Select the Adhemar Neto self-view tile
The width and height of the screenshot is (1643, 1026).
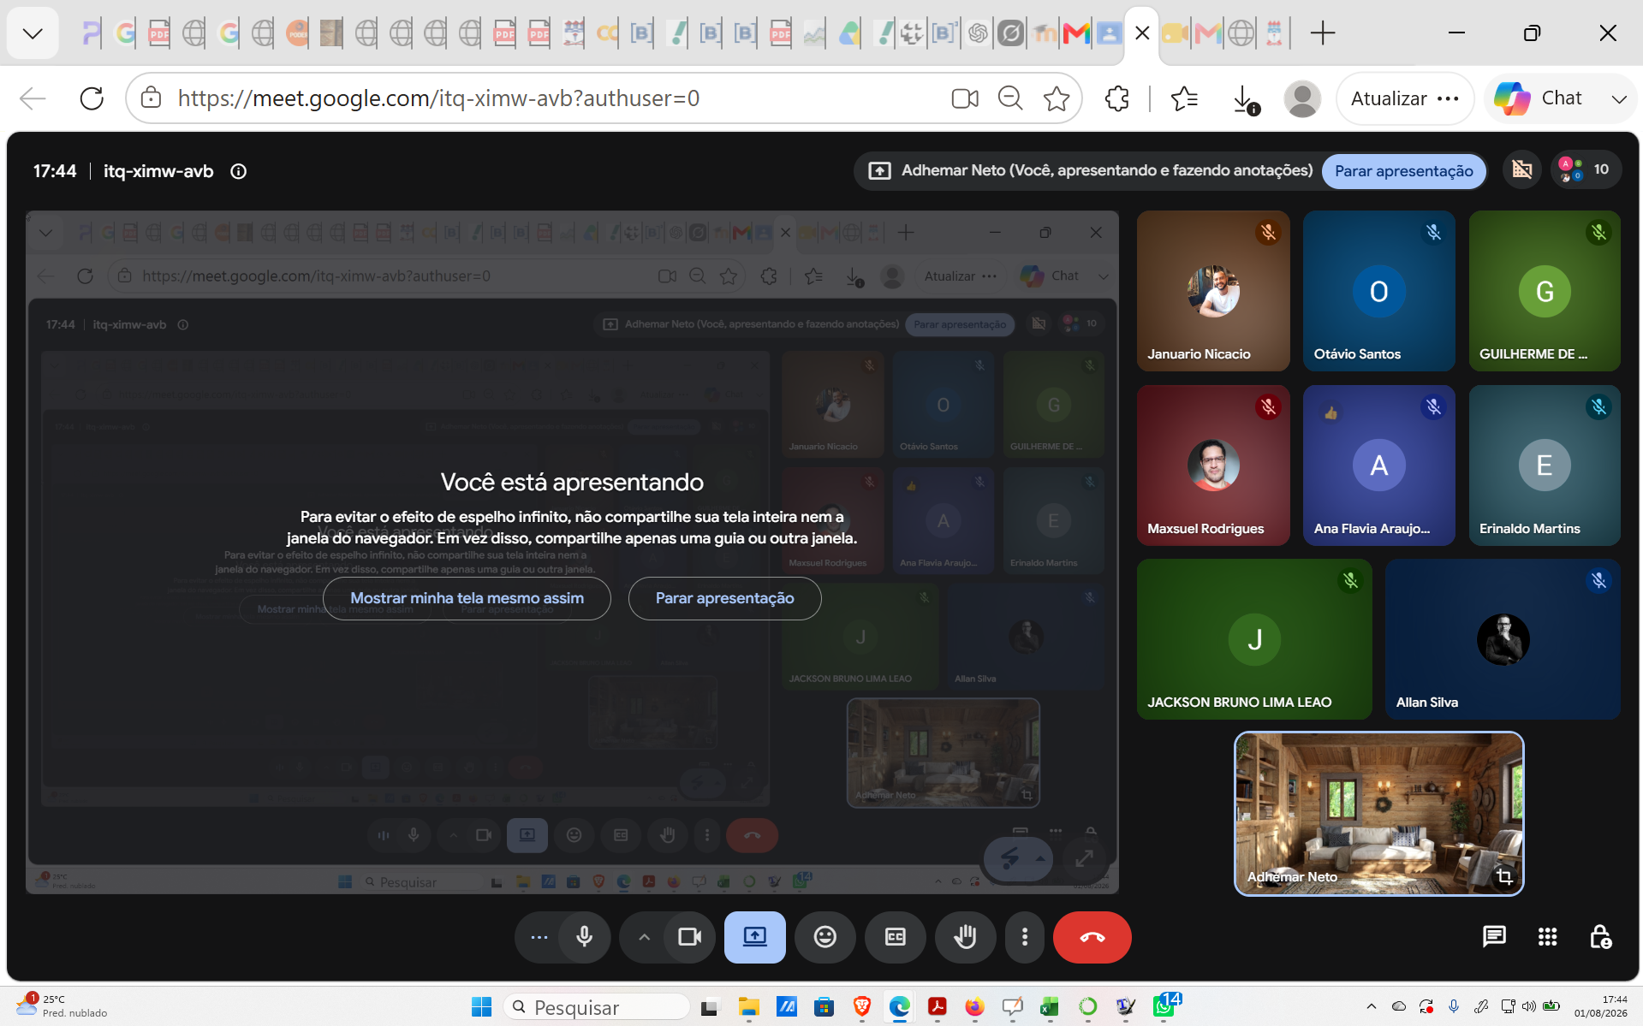(1378, 813)
